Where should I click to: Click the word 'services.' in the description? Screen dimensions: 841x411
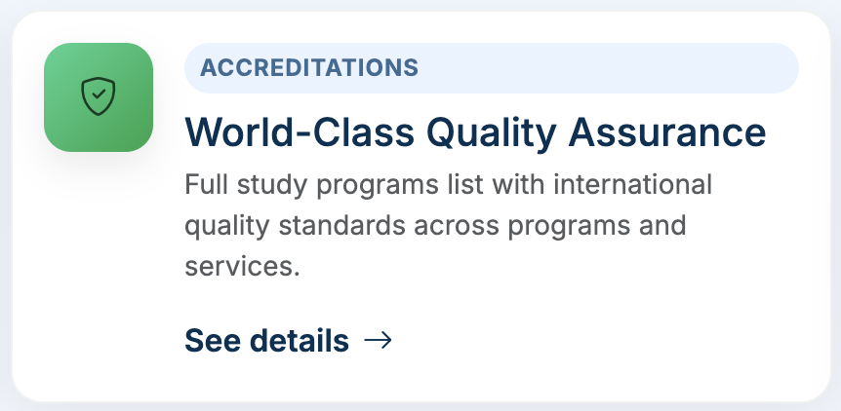pyautogui.click(x=241, y=266)
